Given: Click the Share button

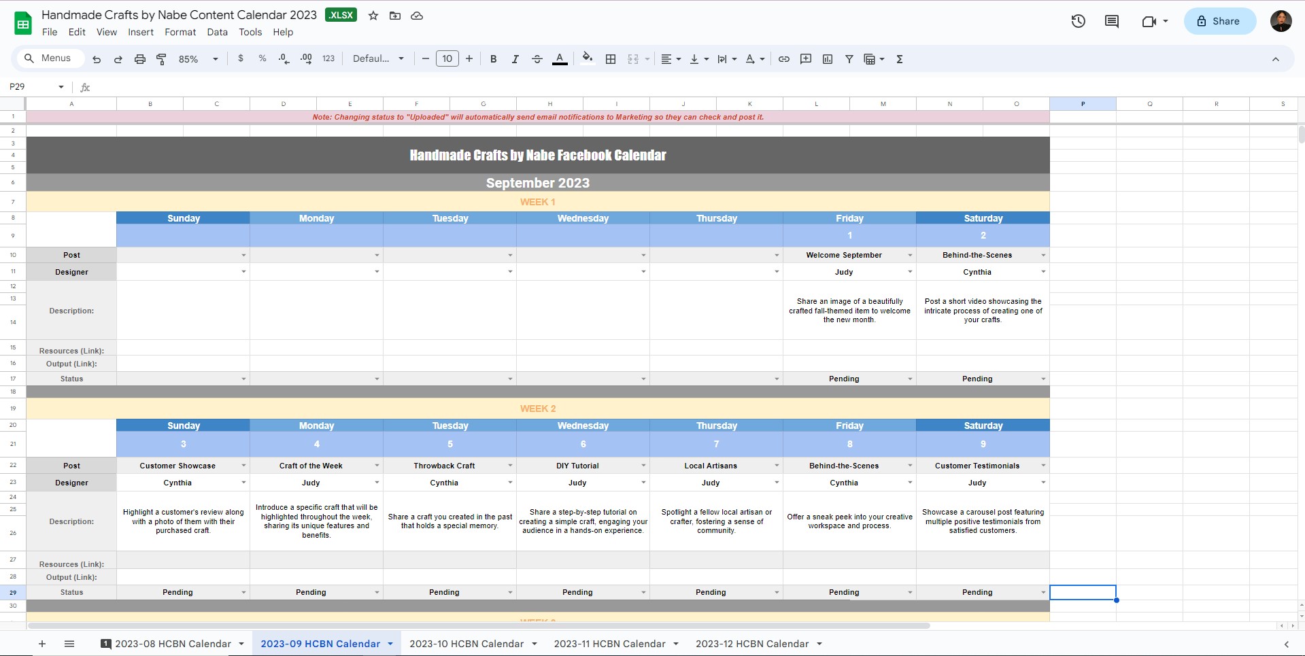Looking at the screenshot, I should tap(1219, 21).
